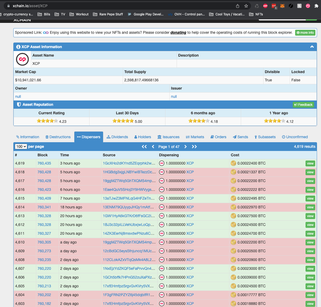Viewport: 321px width, 307px height.
Task: Collapse the XCP Asset Information panel
Action: coord(312,47)
